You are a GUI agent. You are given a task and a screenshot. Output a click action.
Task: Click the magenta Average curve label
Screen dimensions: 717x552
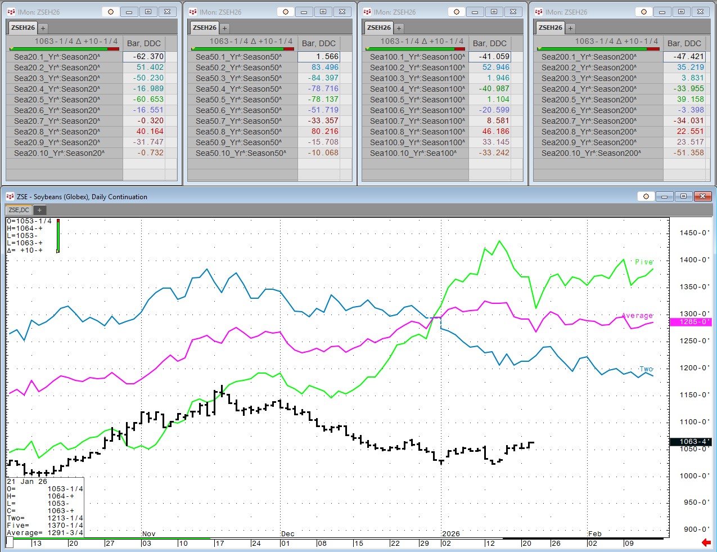point(638,316)
